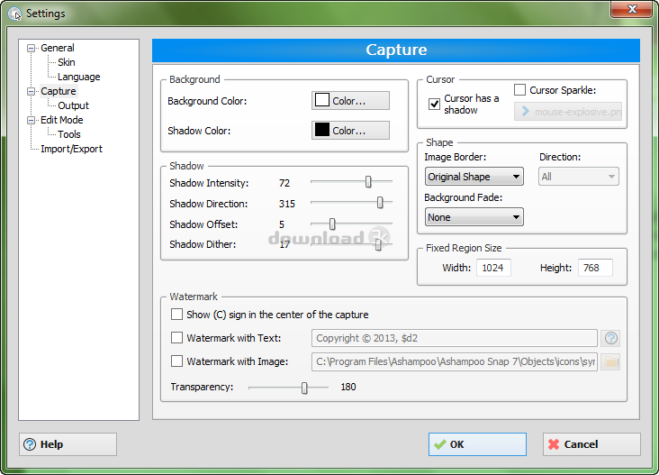Click the Shadow Offset slider handle

tap(332, 224)
